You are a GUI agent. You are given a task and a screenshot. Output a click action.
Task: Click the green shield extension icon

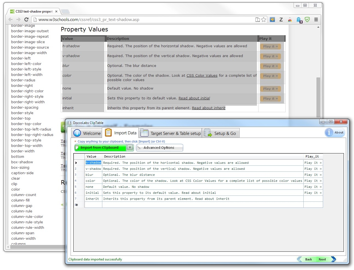[307, 19]
